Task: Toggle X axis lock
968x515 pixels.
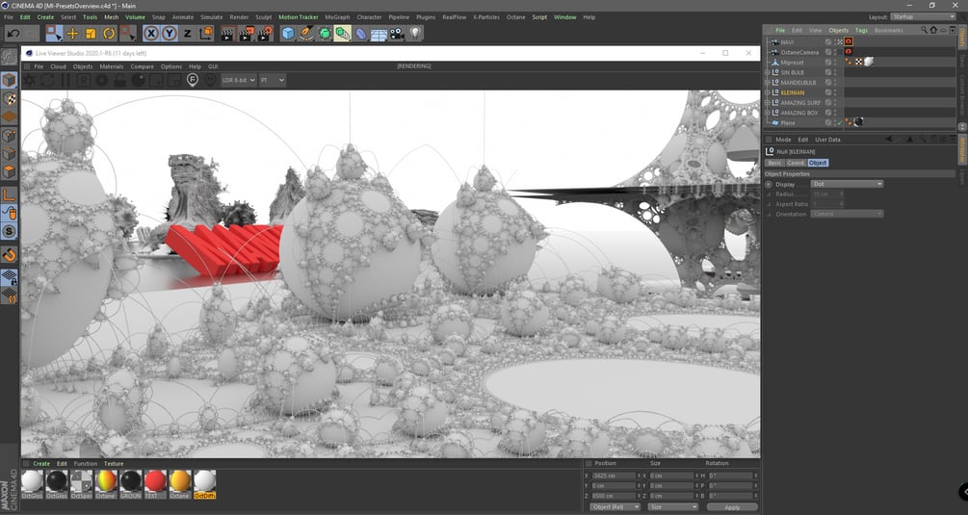Action: [151, 34]
